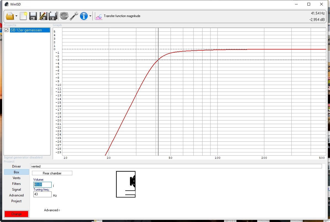Open the Signal tab

pos(16,190)
